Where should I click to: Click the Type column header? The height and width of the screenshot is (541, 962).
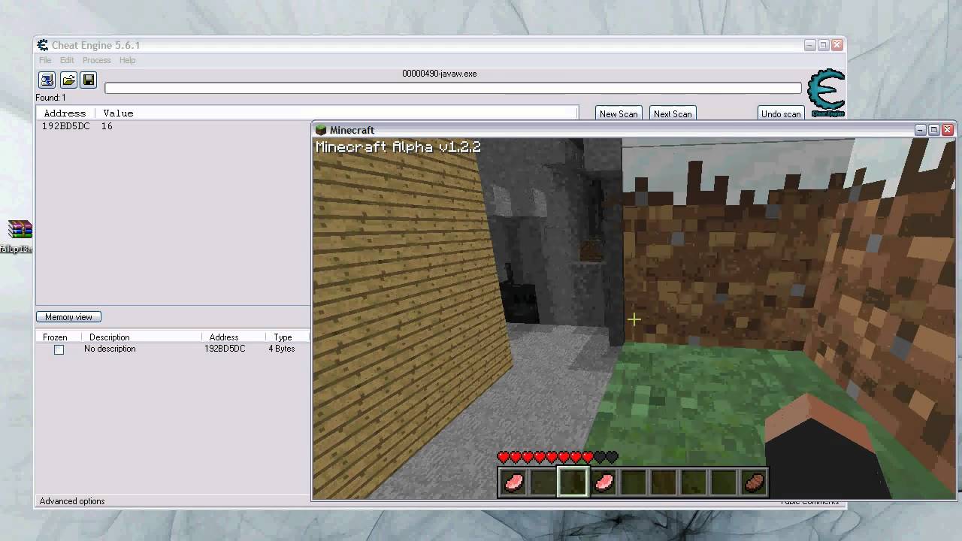(x=283, y=337)
